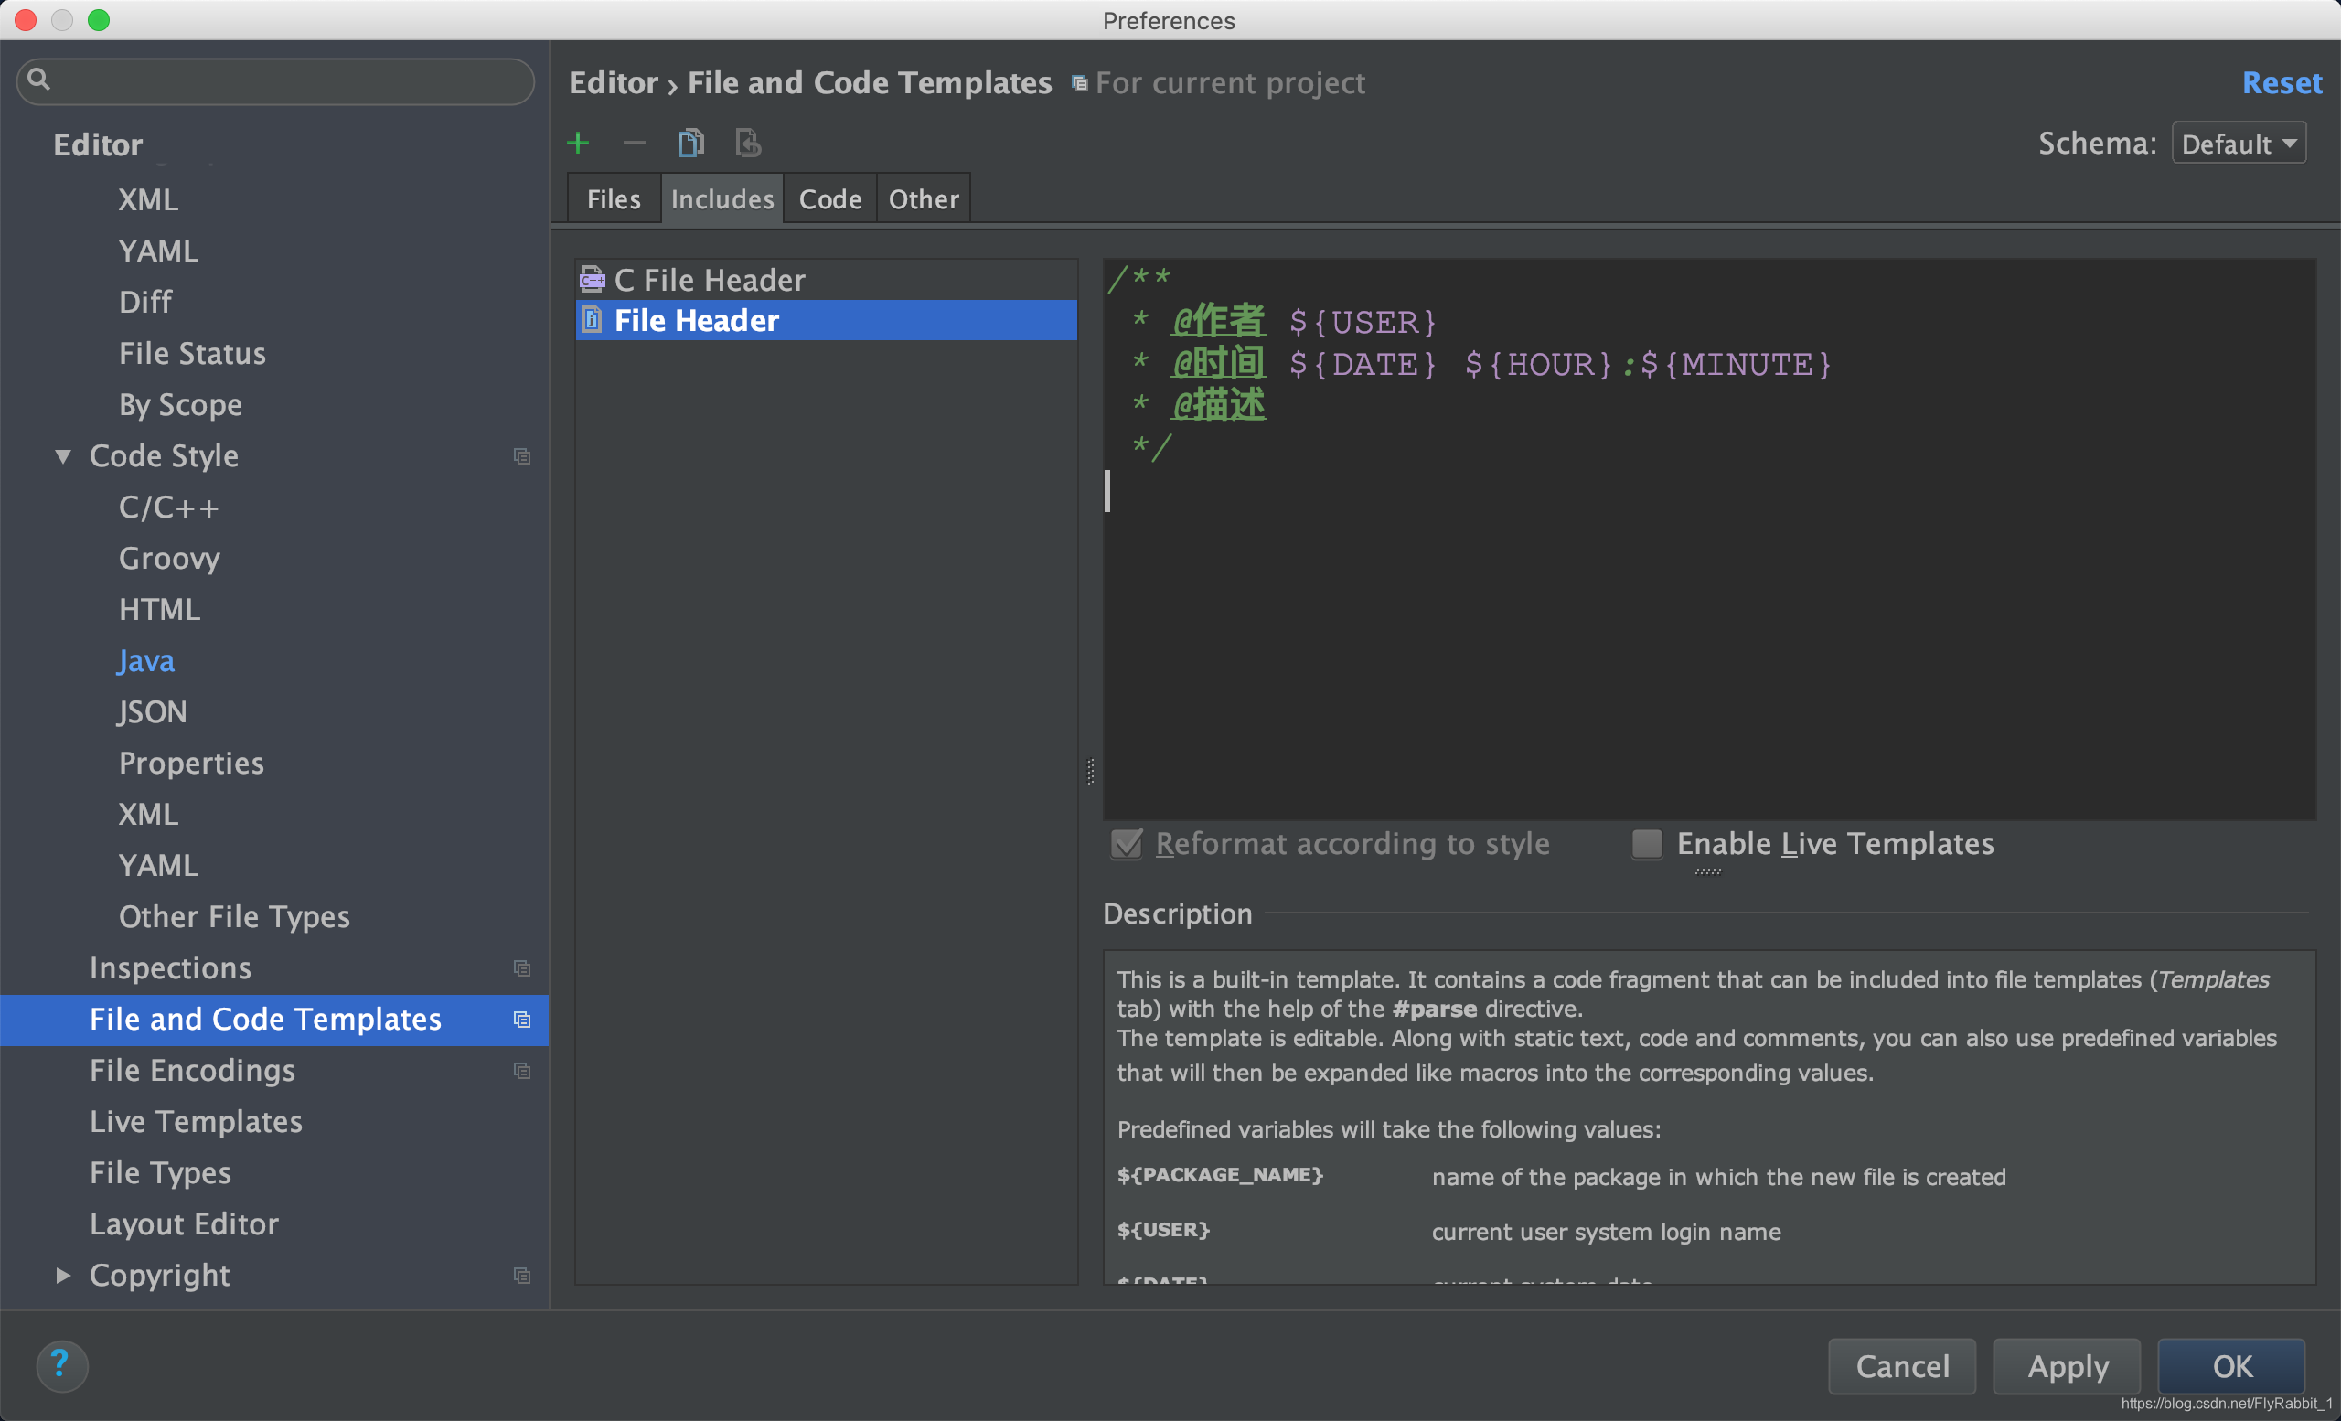Click the C File Header template icon
The height and width of the screenshot is (1421, 2341).
click(592, 279)
